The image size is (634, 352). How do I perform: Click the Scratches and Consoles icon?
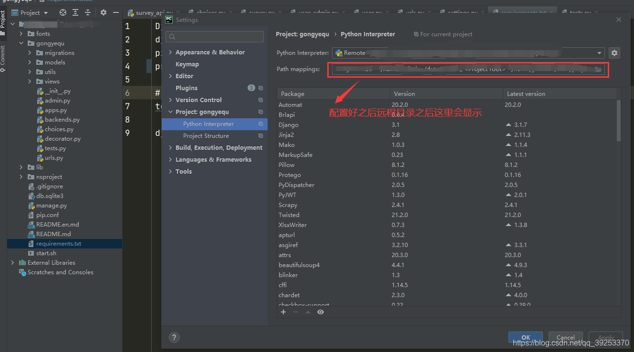[22, 272]
